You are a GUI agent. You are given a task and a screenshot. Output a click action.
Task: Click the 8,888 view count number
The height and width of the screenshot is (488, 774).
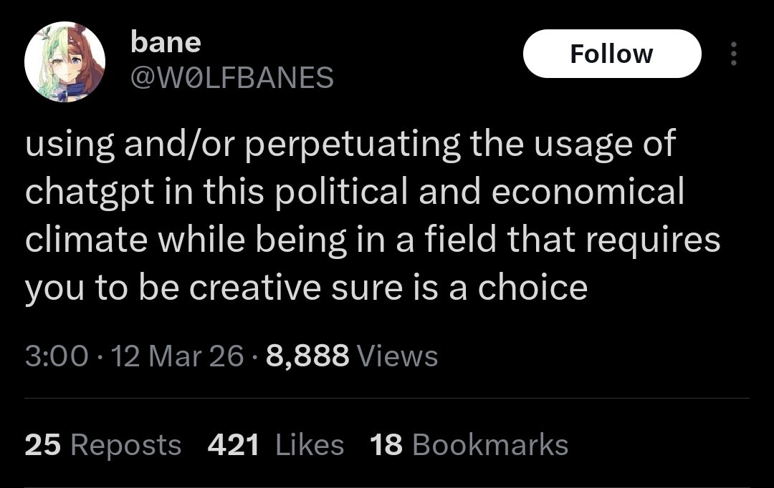[307, 356]
